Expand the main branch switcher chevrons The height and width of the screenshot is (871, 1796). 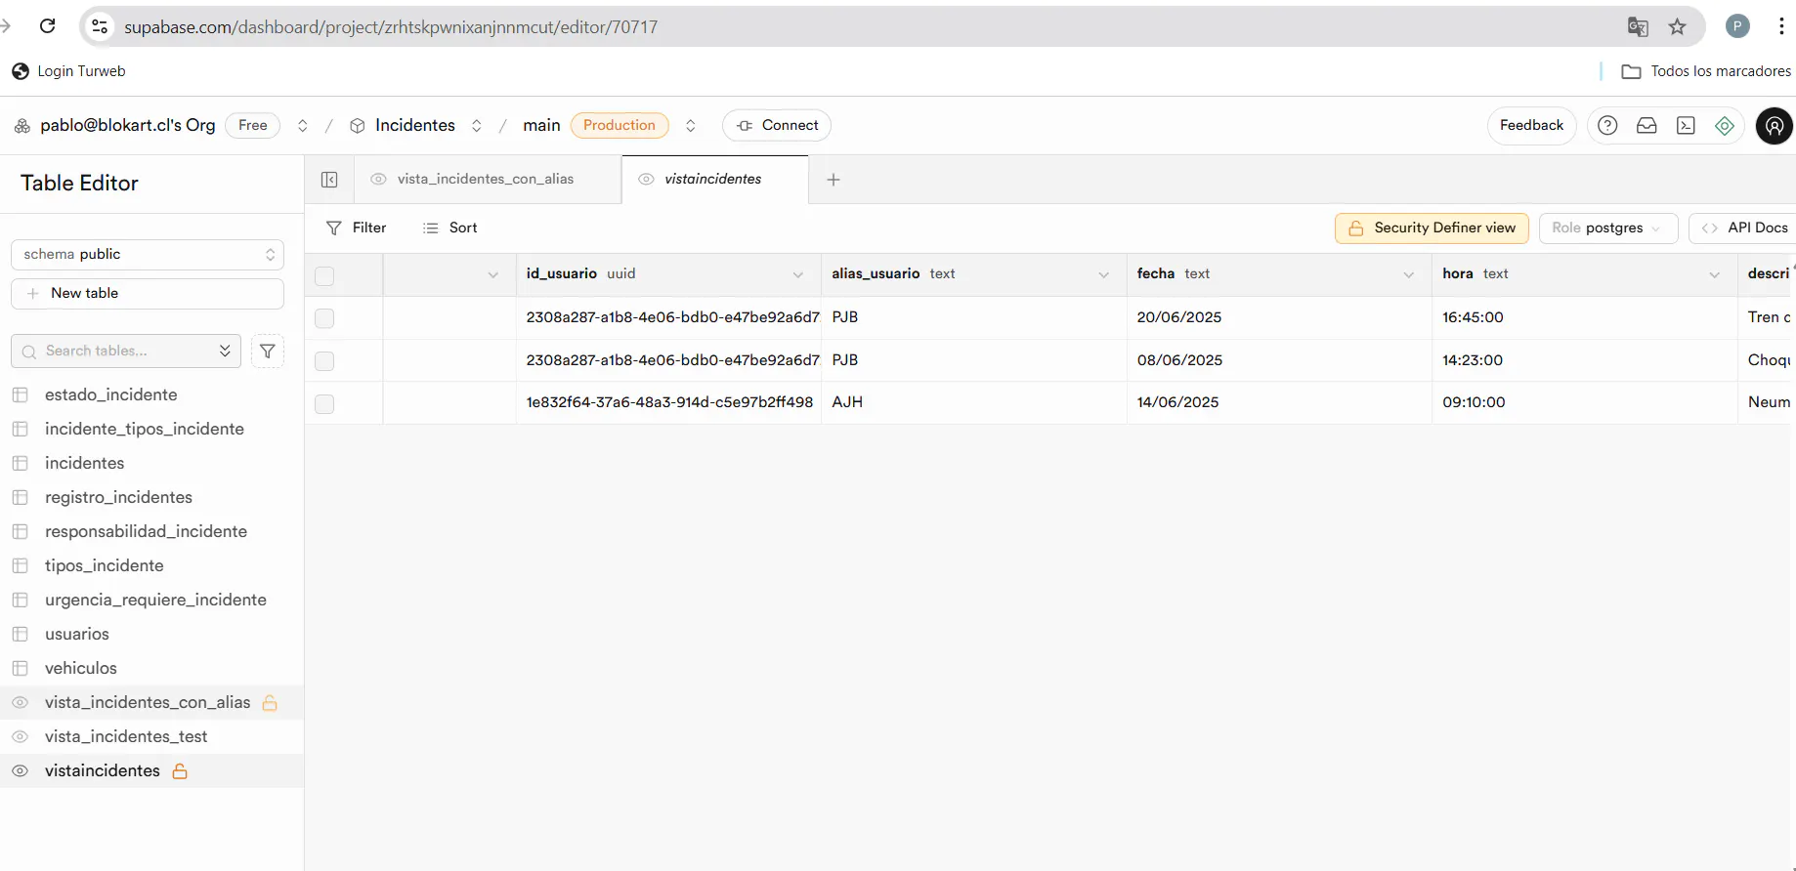pos(691,126)
